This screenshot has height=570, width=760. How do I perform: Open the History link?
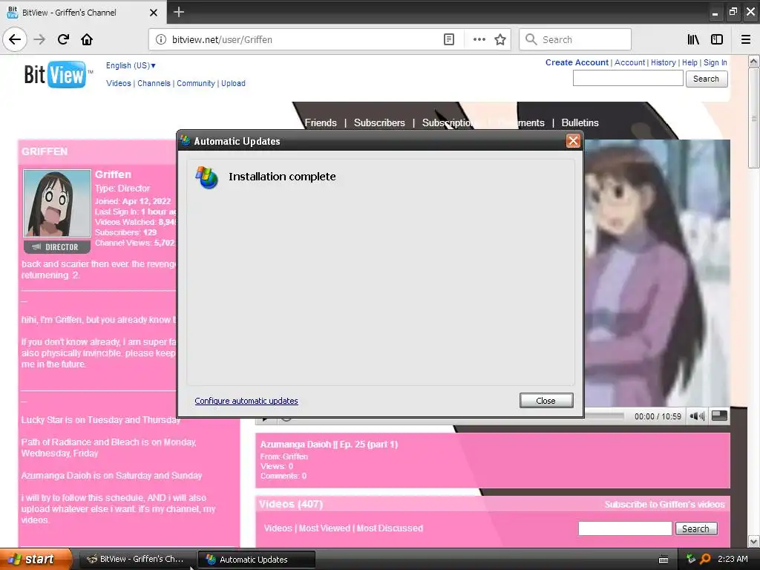click(x=663, y=62)
